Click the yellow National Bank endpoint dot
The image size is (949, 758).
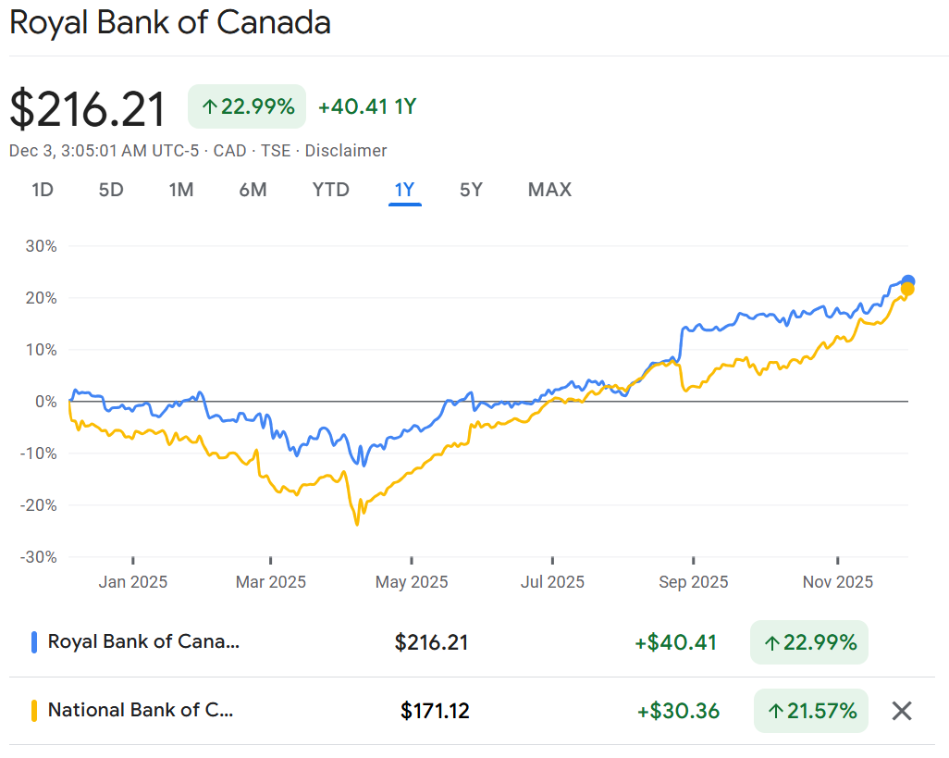point(907,291)
